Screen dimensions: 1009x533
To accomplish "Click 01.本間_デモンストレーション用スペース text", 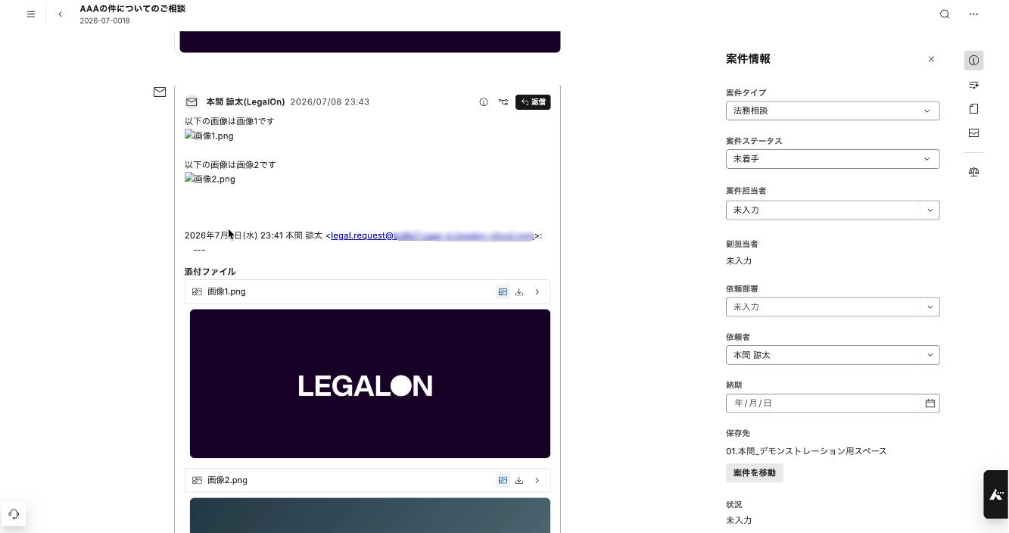I will click(x=806, y=451).
